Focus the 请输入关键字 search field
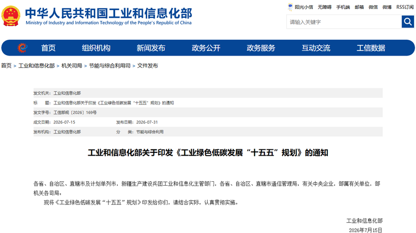The image size is (416, 233). click(x=344, y=22)
